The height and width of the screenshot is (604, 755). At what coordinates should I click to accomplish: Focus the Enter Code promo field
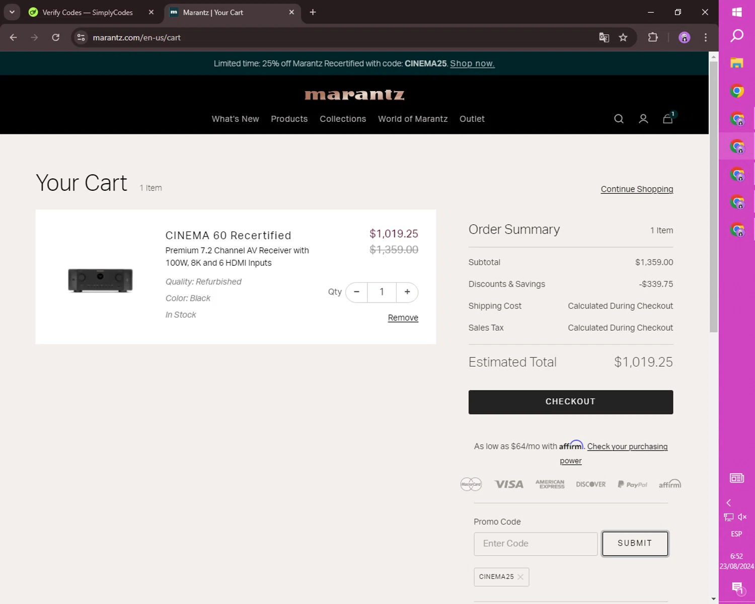point(536,544)
